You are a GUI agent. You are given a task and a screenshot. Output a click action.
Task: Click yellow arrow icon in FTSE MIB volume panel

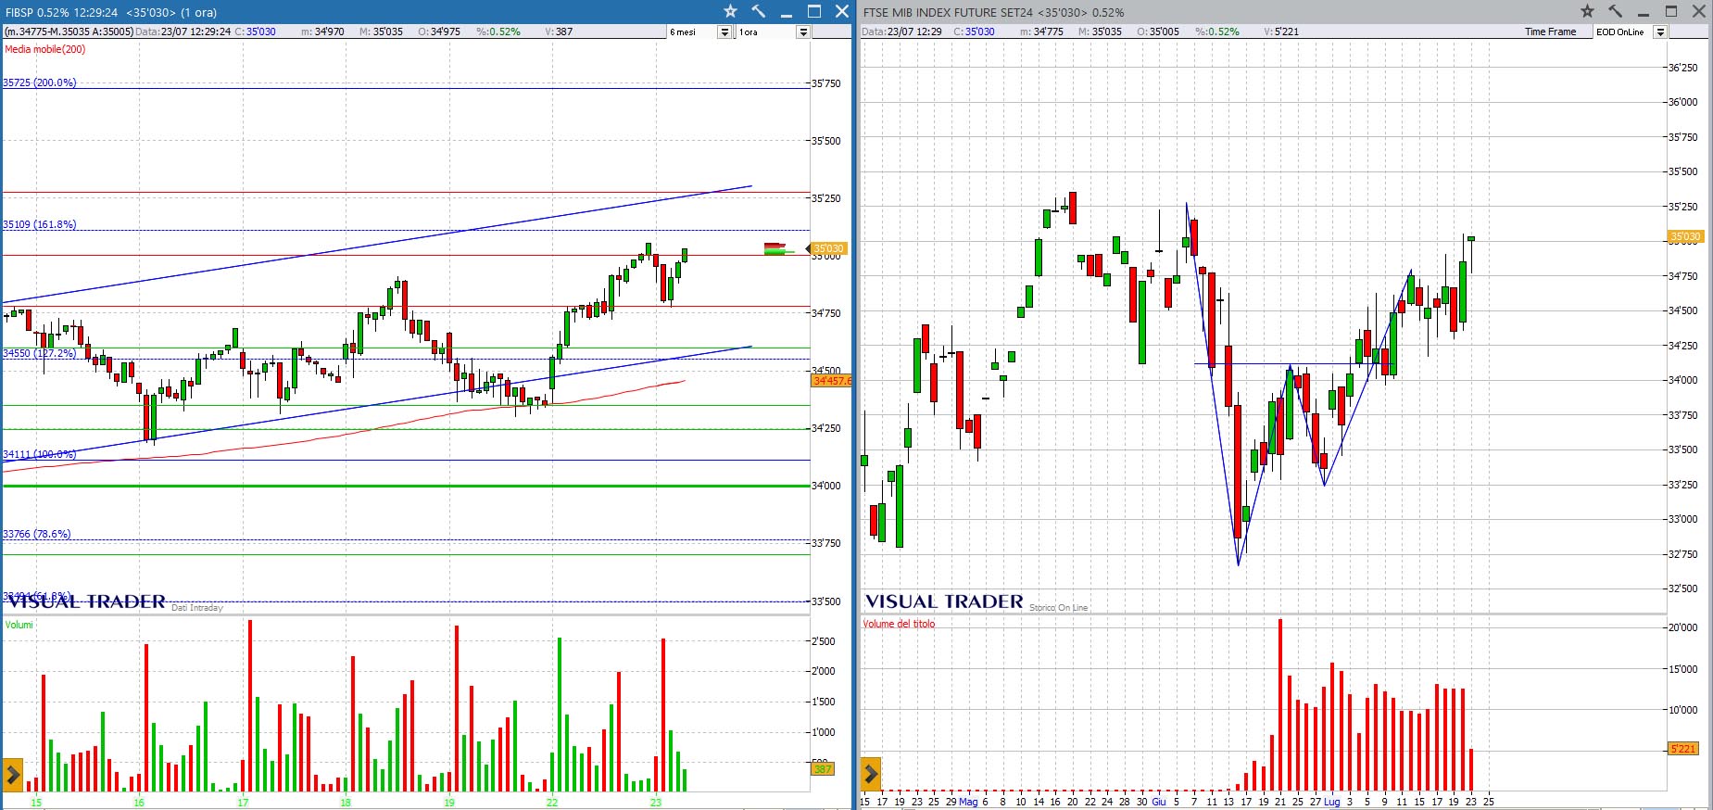pos(871,774)
